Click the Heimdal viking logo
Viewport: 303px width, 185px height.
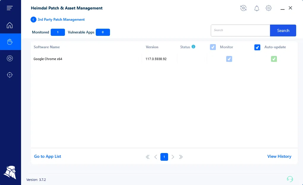10,172
